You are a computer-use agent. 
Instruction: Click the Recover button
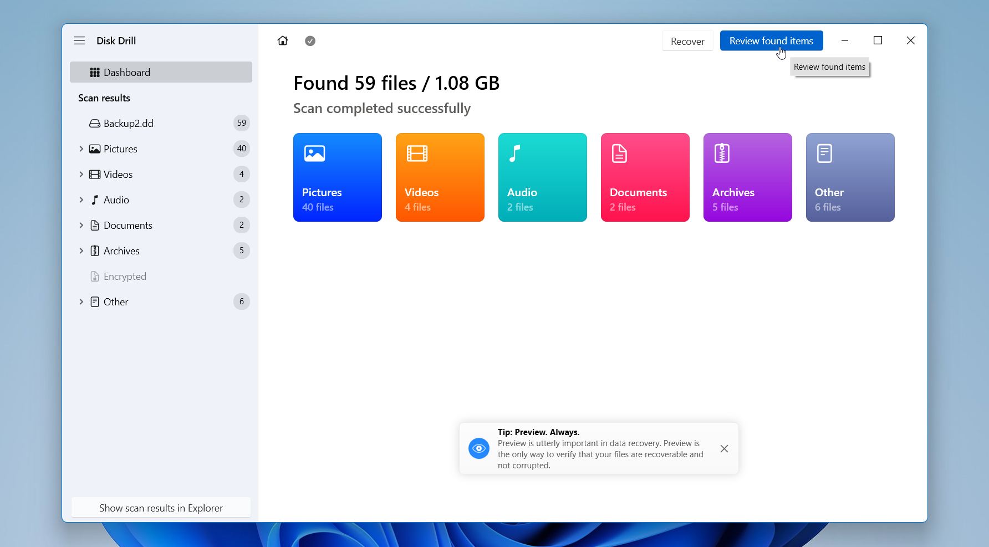tap(687, 41)
